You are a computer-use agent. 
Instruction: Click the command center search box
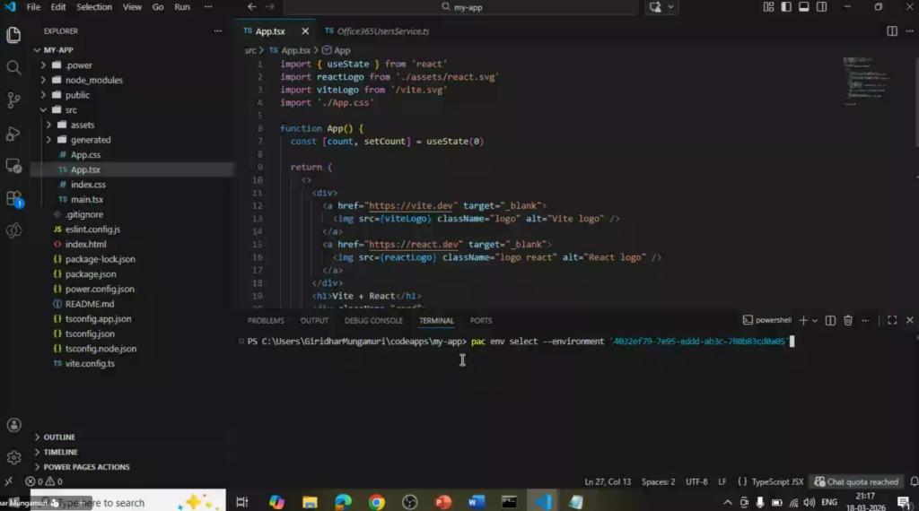coord(537,7)
